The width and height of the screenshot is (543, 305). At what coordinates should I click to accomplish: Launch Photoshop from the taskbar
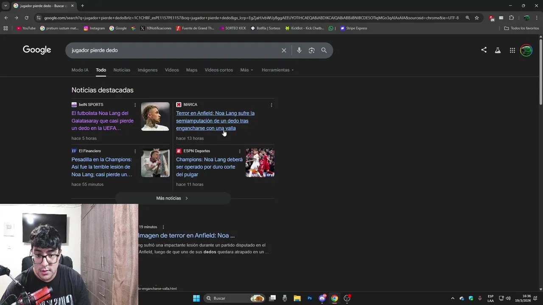pos(310,298)
